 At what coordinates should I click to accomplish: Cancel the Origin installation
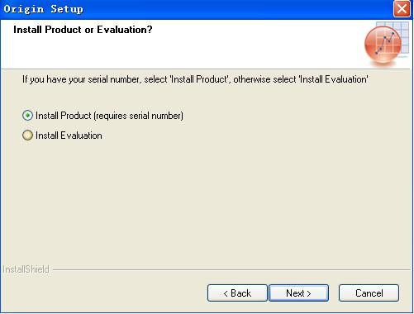point(369,293)
